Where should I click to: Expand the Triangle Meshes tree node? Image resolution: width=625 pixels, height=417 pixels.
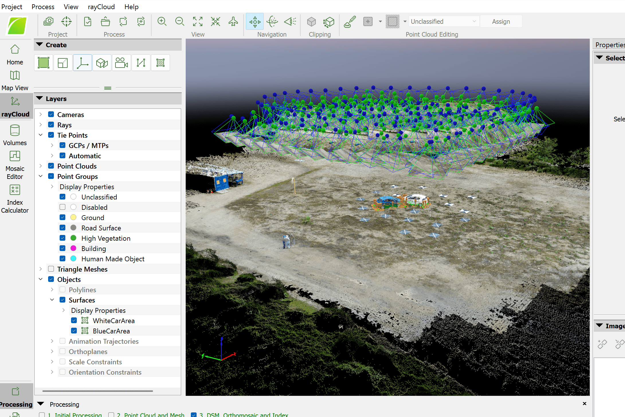pyautogui.click(x=41, y=269)
